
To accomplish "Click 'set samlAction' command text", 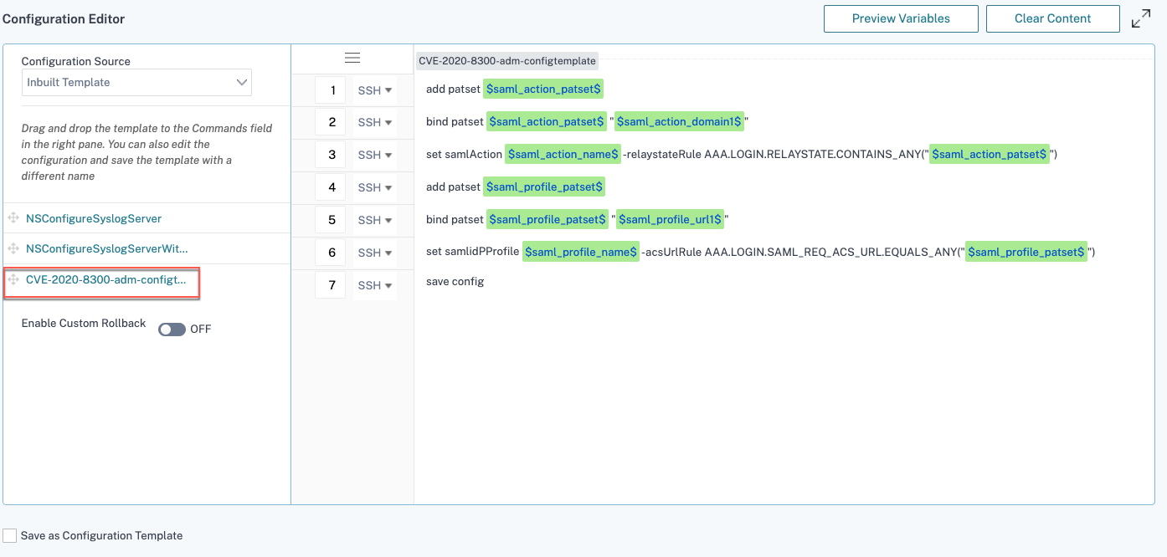I will [464, 155].
